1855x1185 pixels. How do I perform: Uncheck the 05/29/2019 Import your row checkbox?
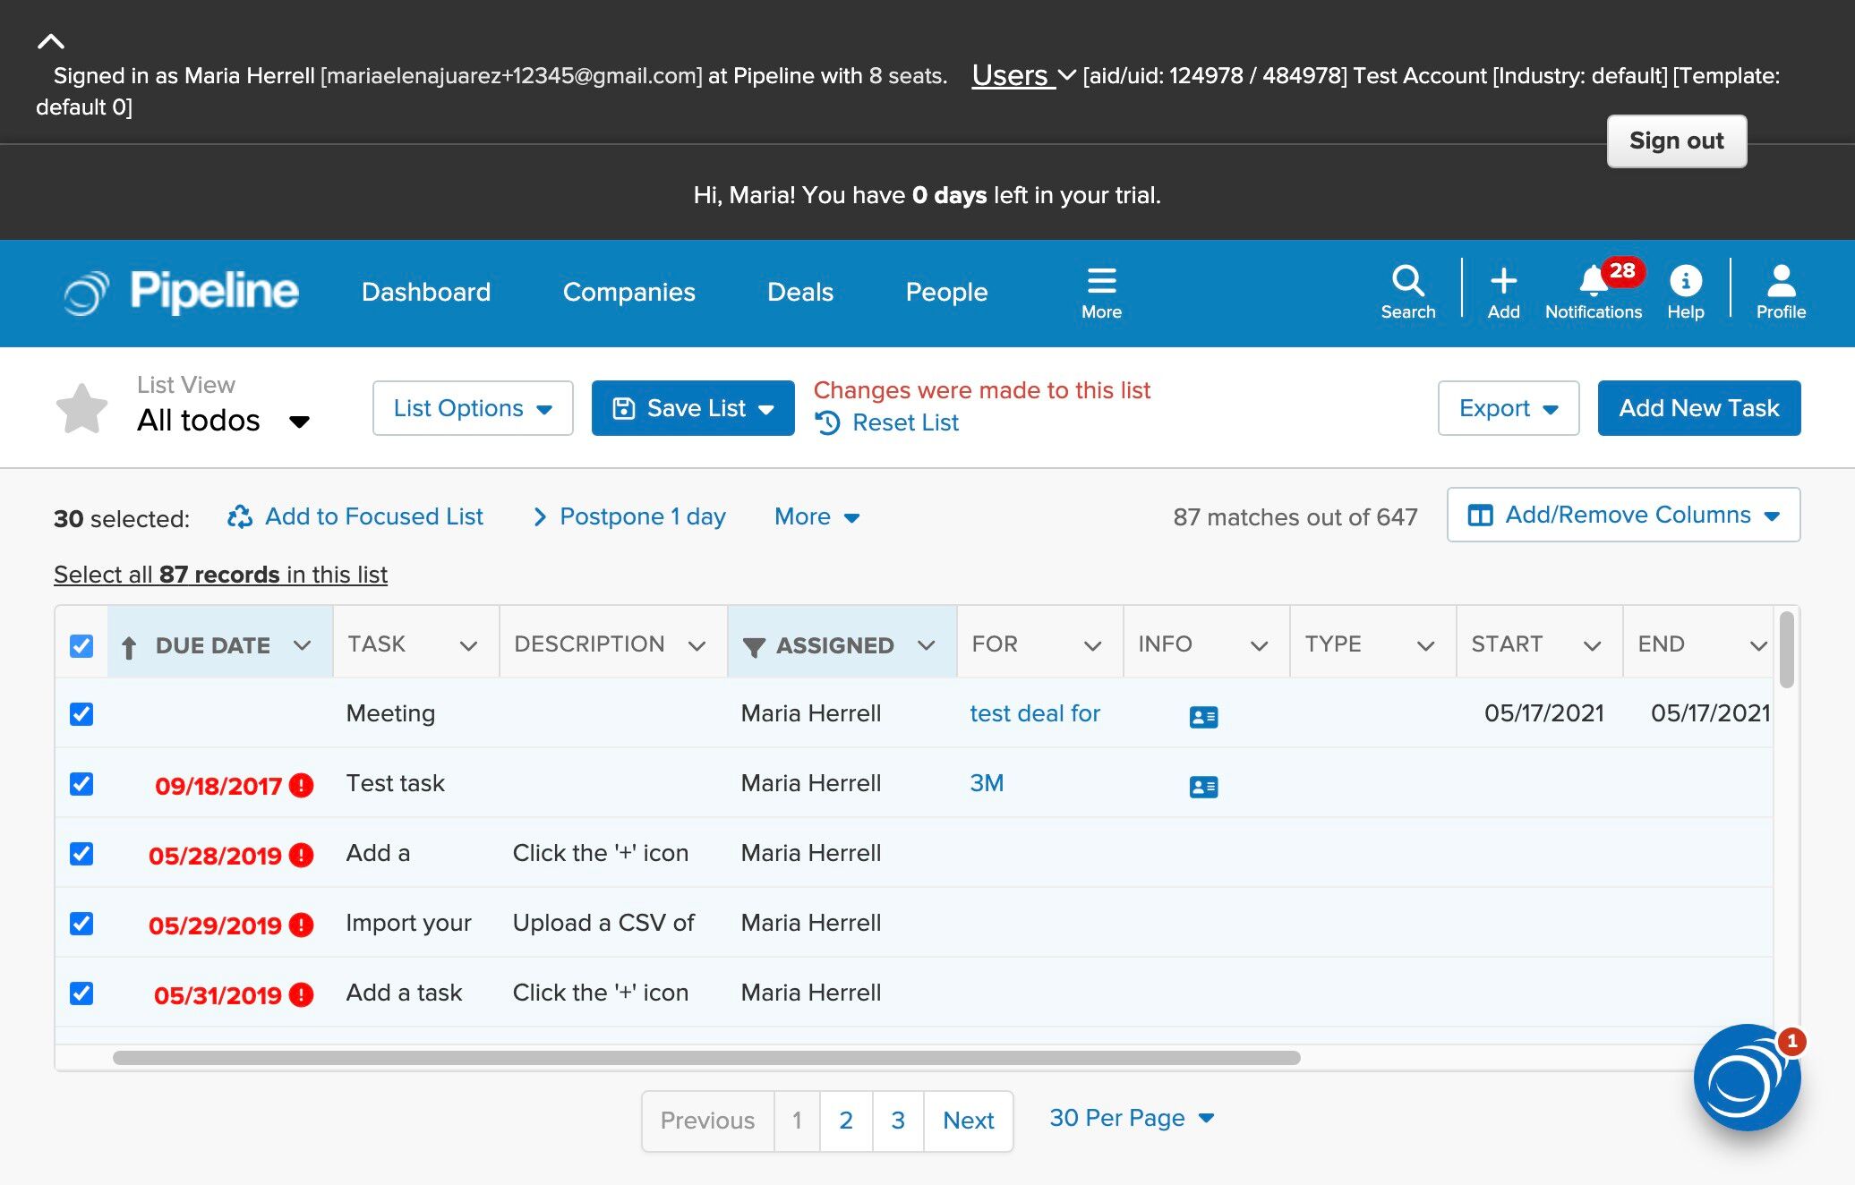click(x=81, y=924)
